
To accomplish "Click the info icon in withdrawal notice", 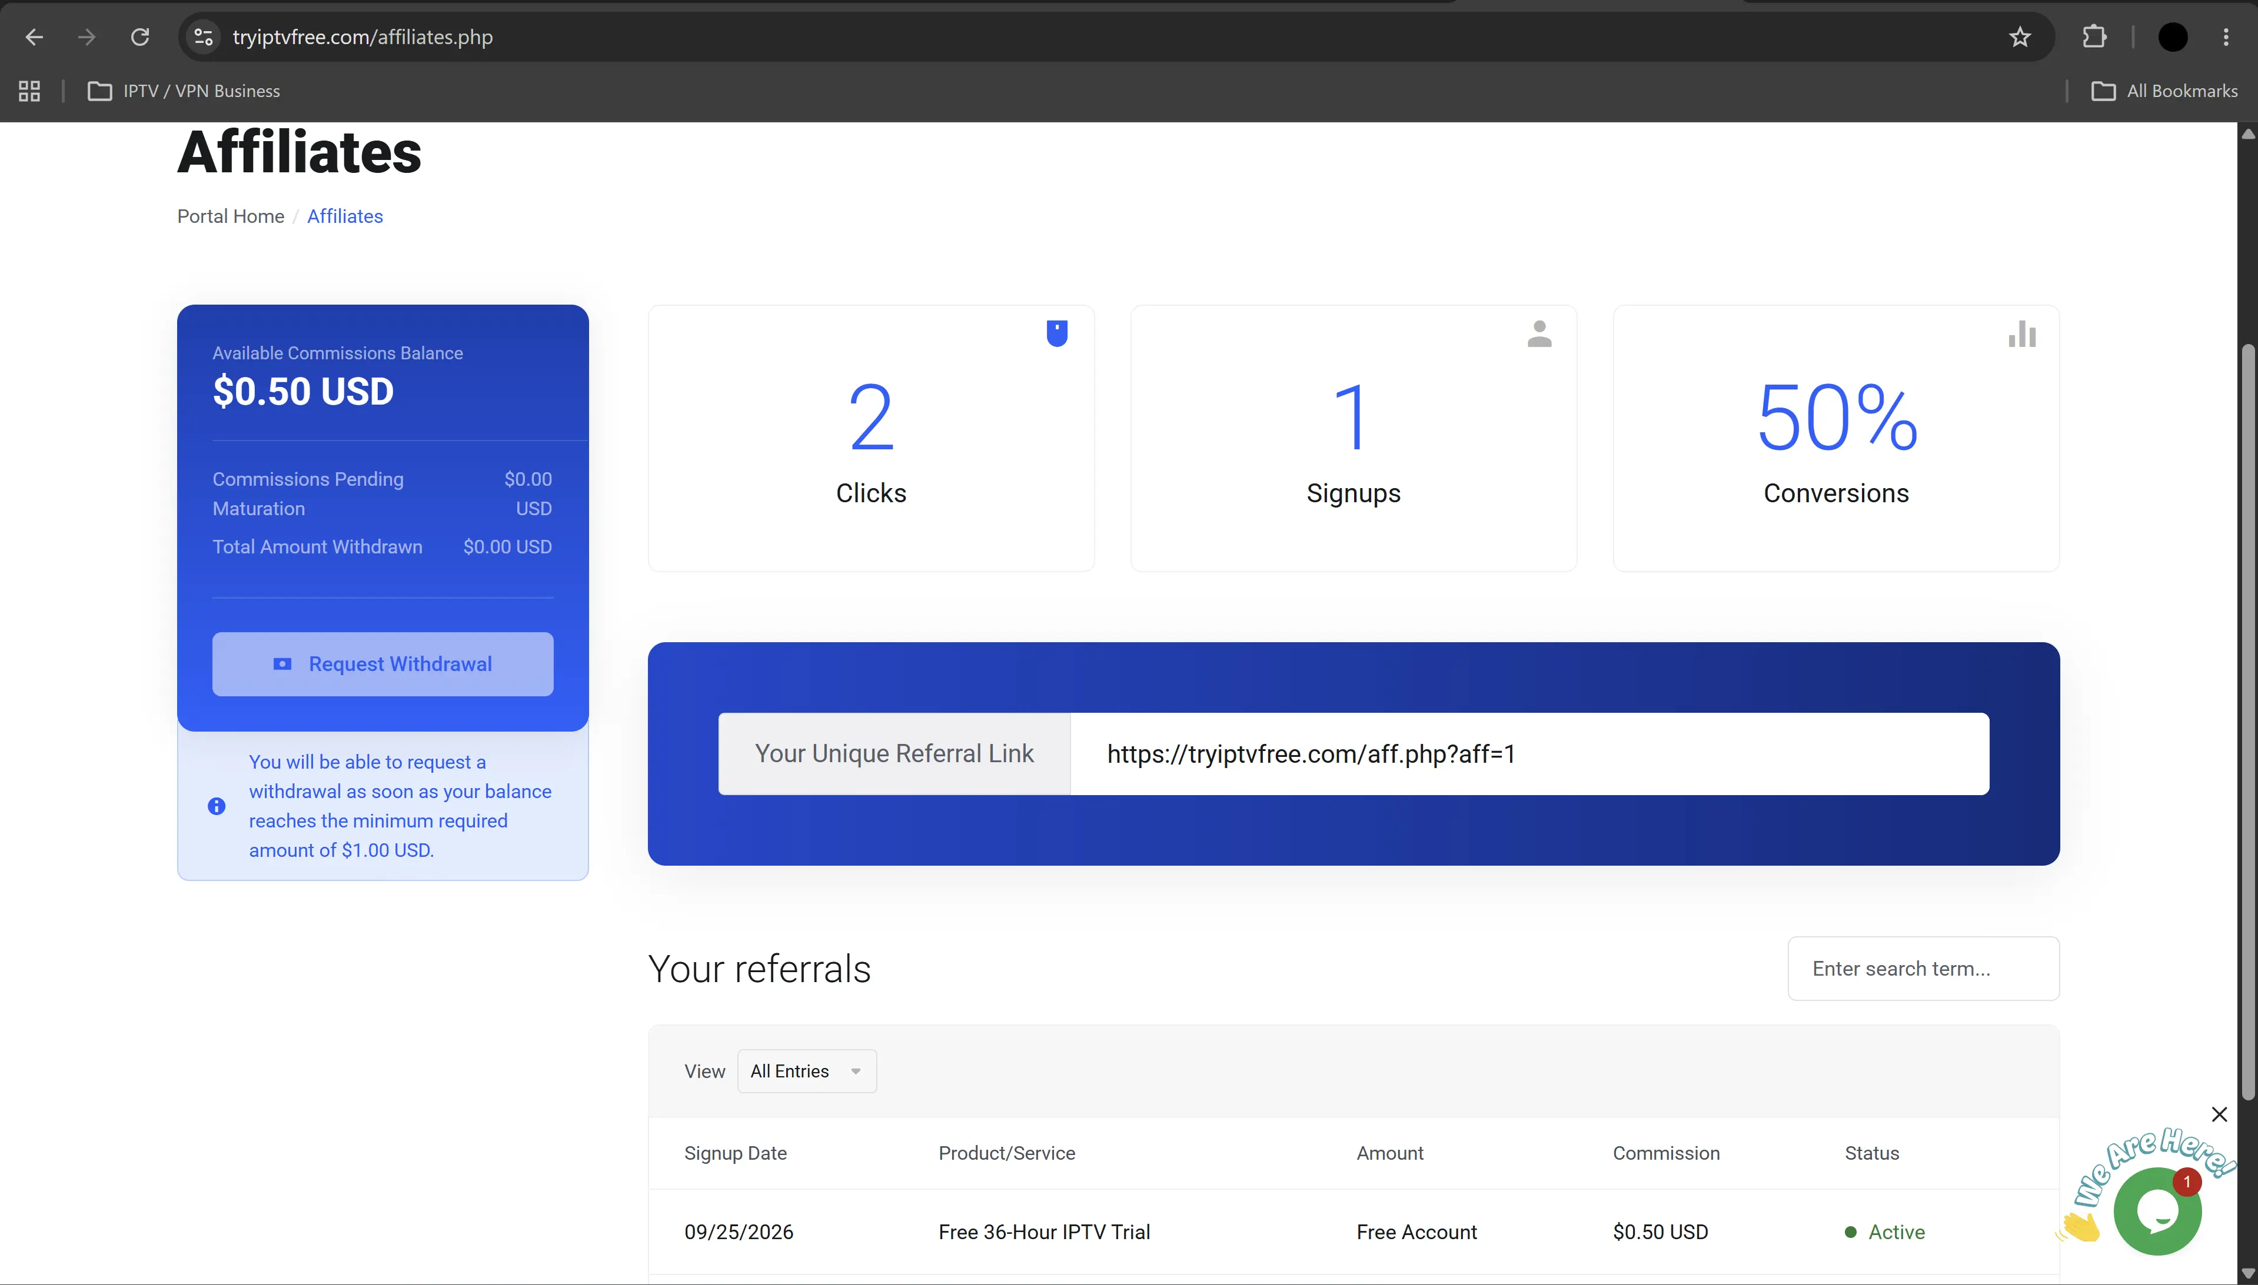I will [x=217, y=806].
